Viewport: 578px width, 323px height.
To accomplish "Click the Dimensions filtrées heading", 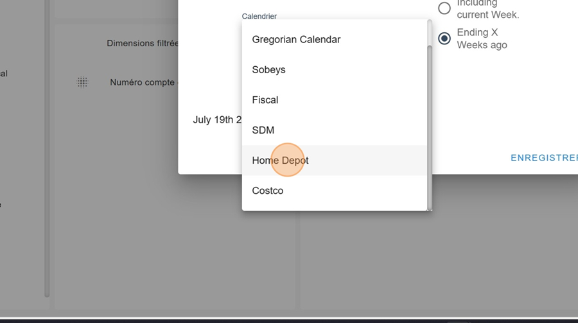I will (x=143, y=43).
